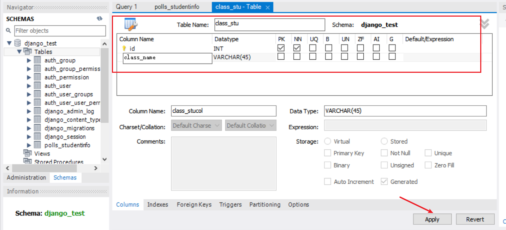Toggle NN checkbox for class_name row
The image size is (506, 230).
coord(297,57)
